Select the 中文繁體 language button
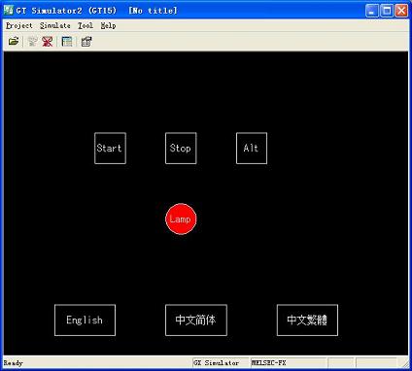The height and width of the screenshot is (371, 412). point(307,320)
